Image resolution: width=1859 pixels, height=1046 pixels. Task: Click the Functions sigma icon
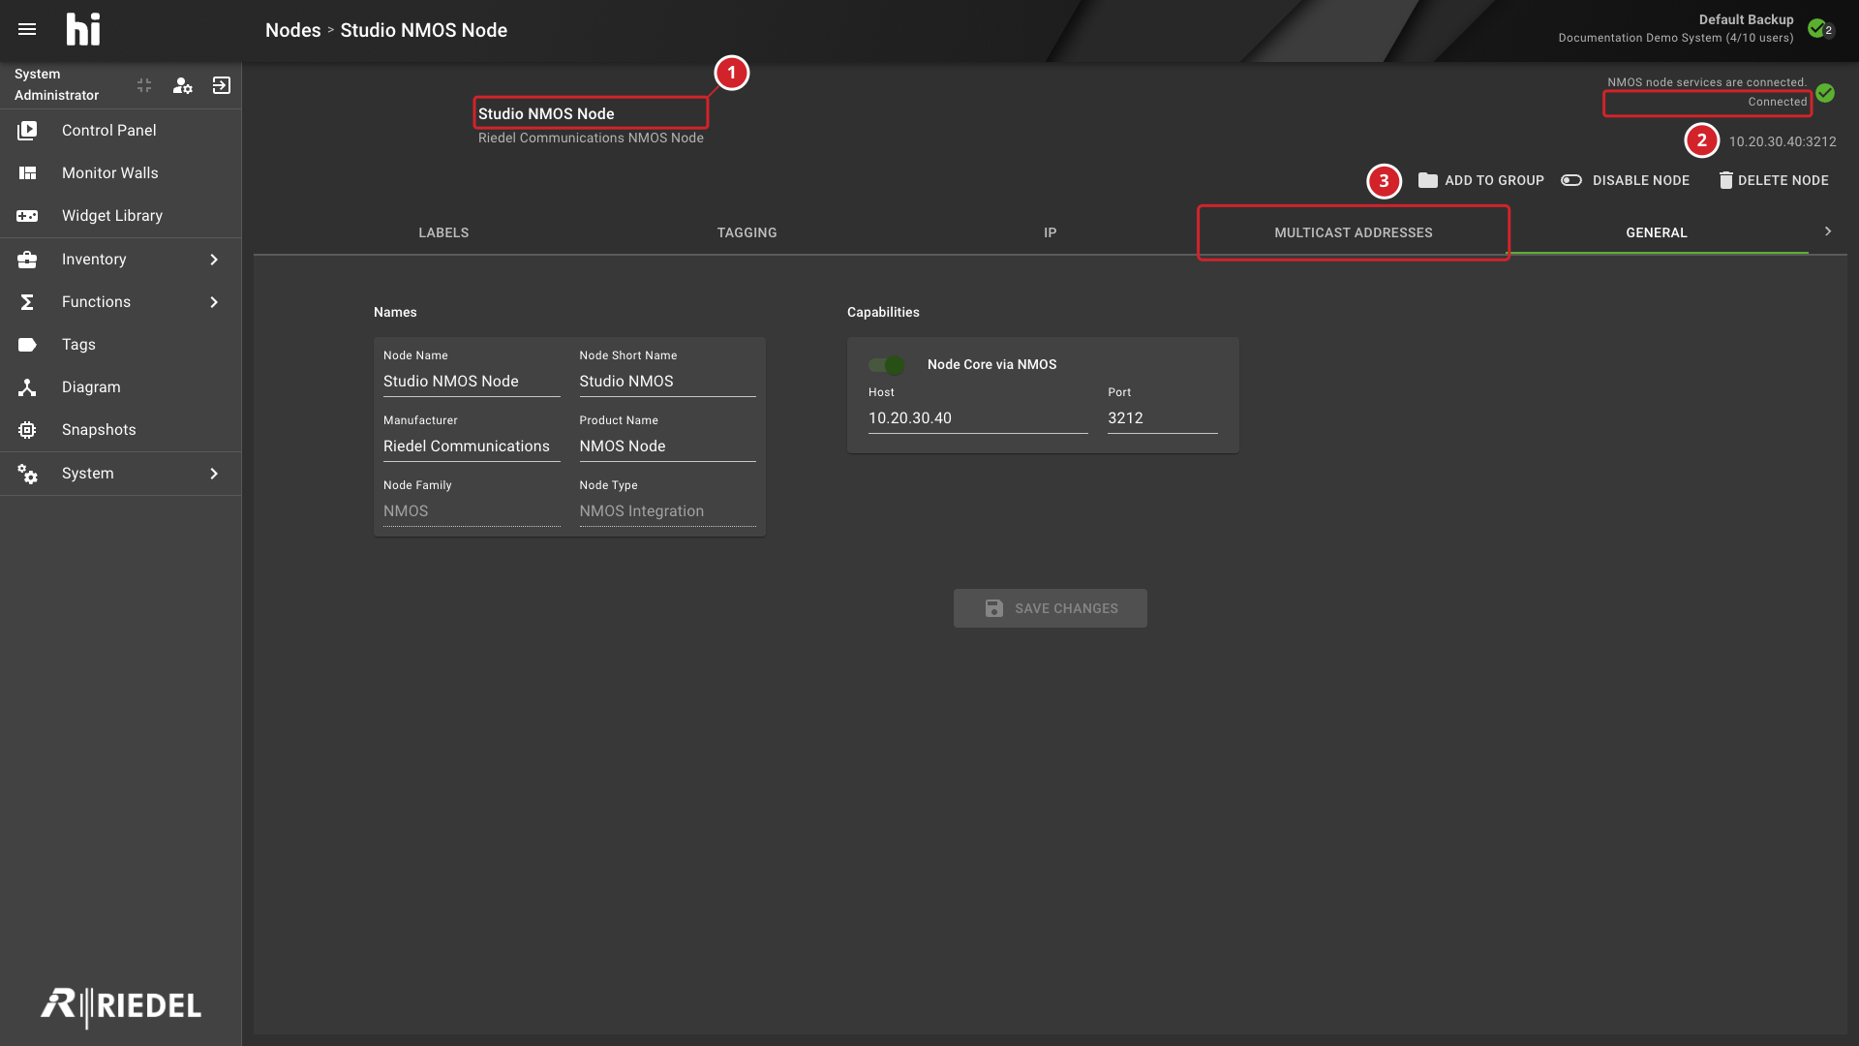click(x=27, y=301)
